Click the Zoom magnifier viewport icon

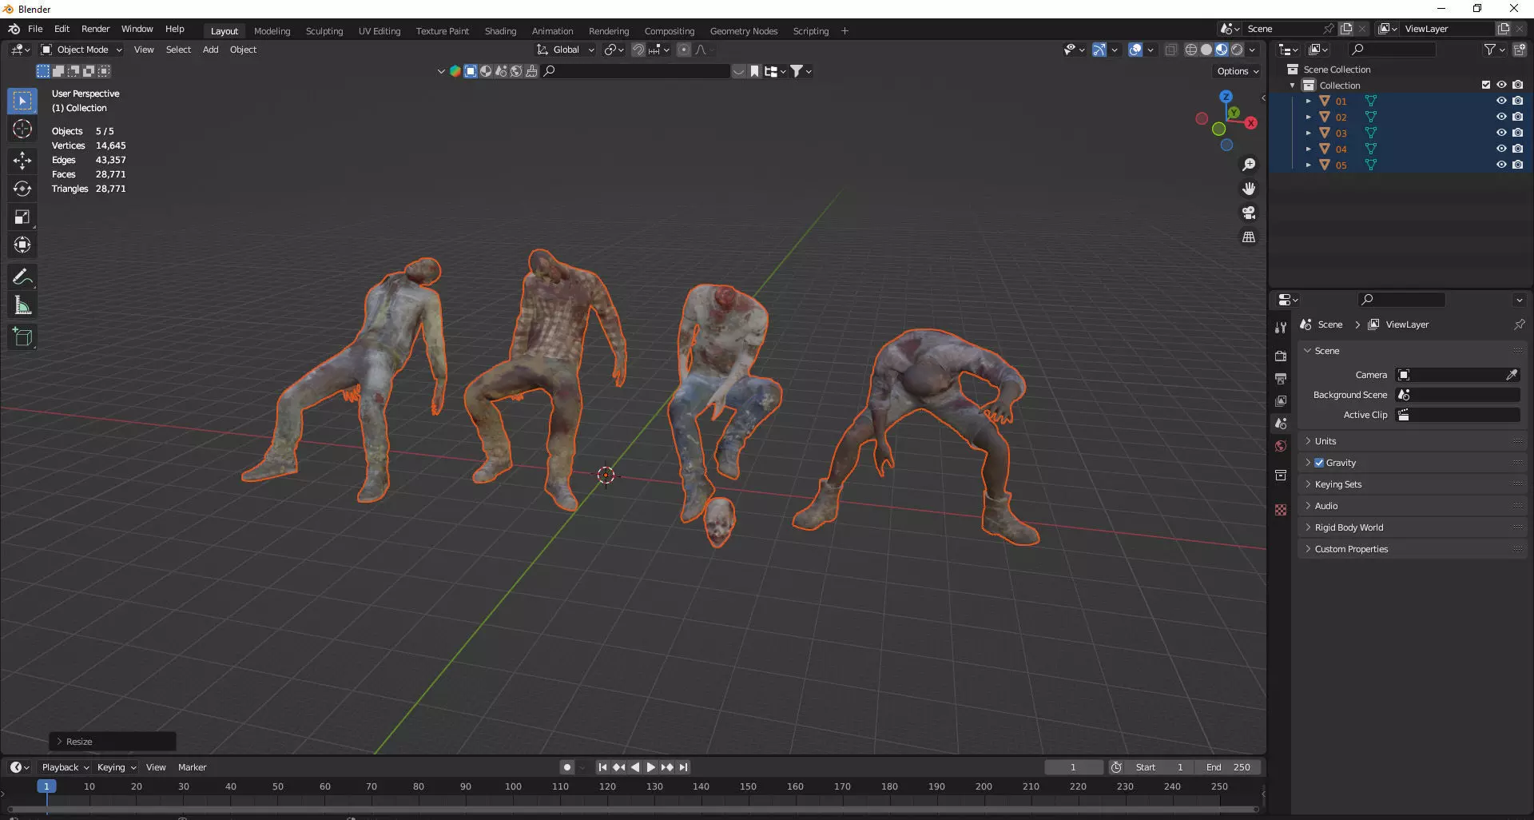click(1249, 165)
